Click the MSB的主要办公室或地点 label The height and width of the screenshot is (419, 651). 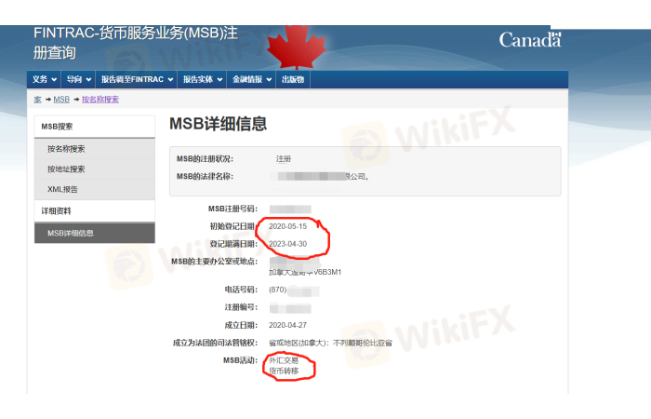coord(215,262)
